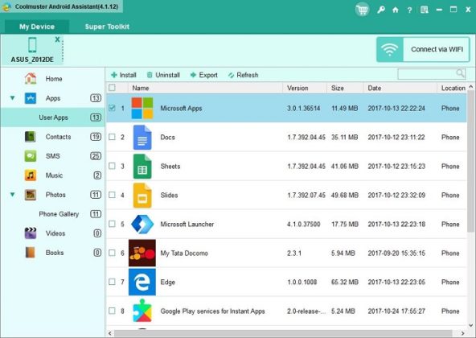Check the My Tata Docomo checkbox
Image resolution: width=476 pixels, height=338 pixels.
[x=112, y=253]
